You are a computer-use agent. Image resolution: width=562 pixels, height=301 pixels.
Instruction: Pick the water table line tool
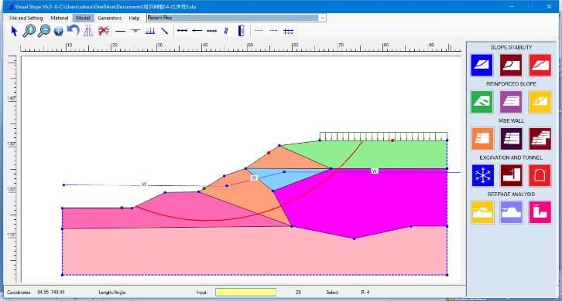pos(135,31)
